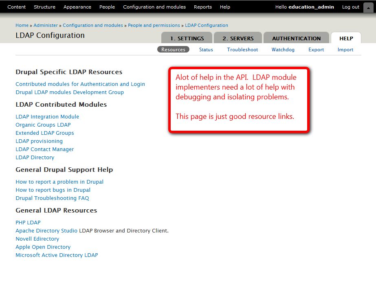Go to the Export sub-tab
Viewport: 376px width, 307px height.
tap(316, 50)
